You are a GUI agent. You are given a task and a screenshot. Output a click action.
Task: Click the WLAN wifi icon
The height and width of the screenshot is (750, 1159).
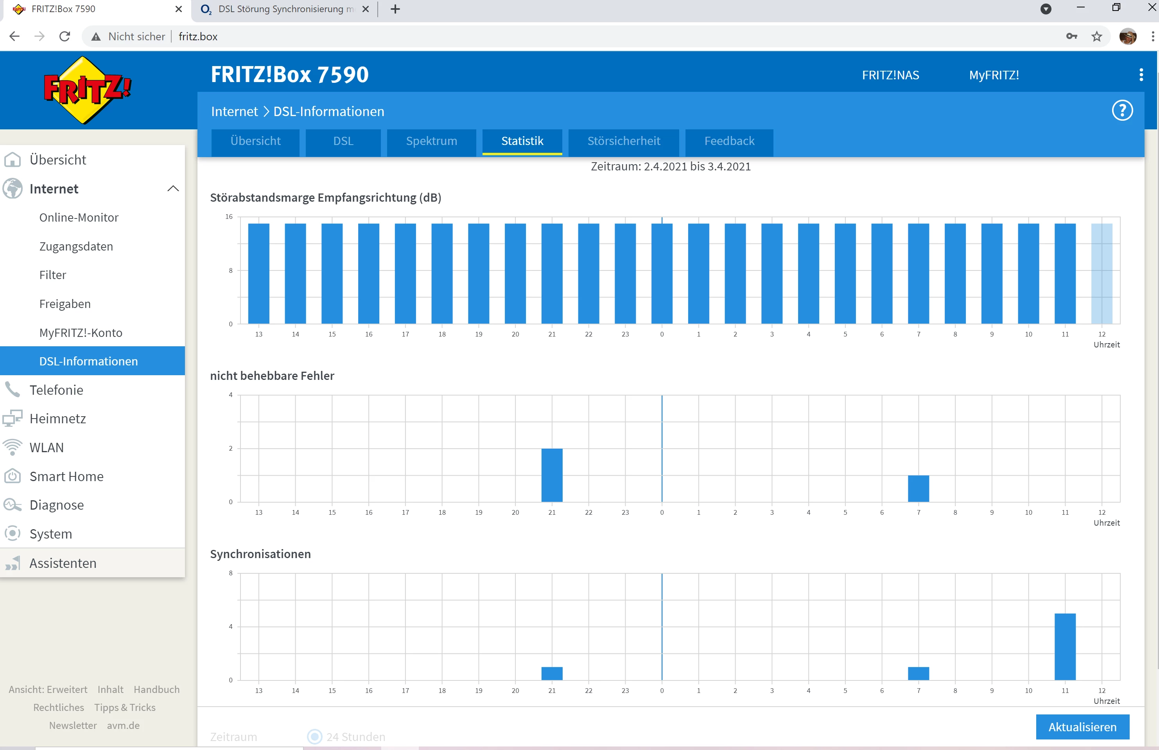[x=13, y=447]
